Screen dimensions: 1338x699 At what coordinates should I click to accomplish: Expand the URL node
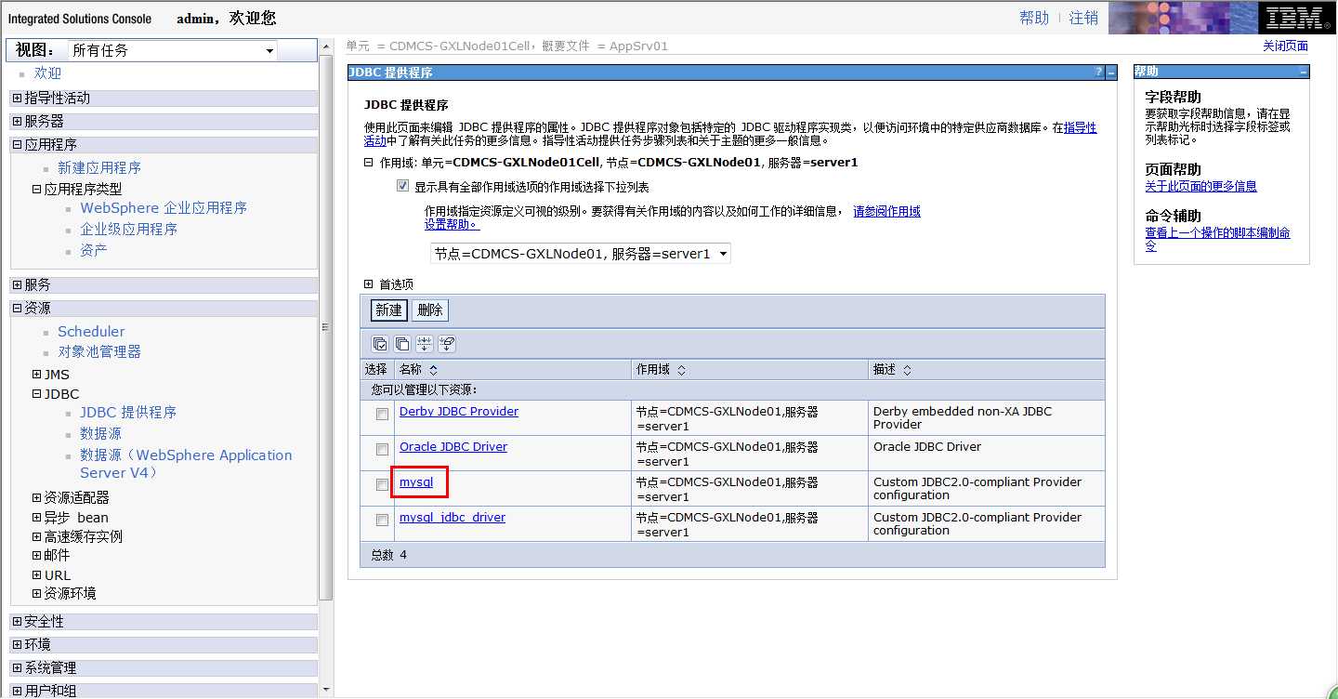[x=37, y=574]
